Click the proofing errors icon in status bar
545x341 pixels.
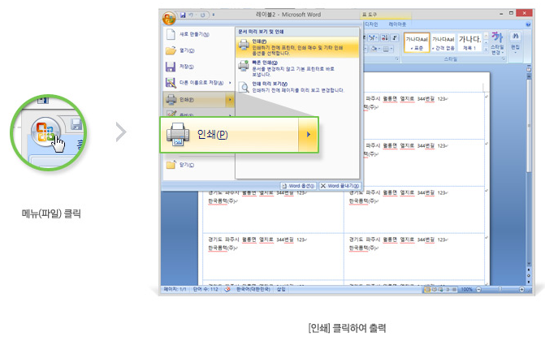227,289
